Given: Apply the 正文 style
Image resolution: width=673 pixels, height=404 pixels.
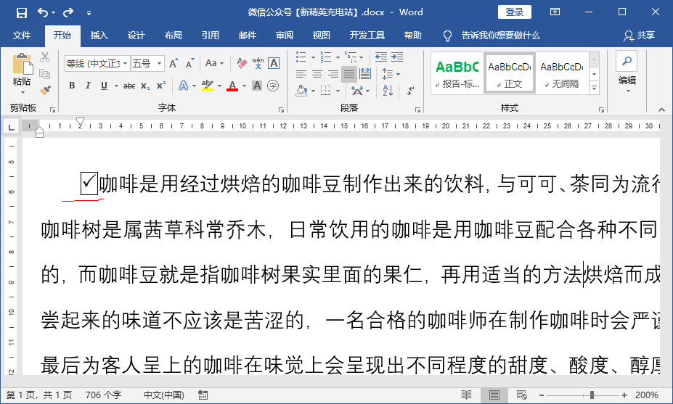Looking at the screenshot, I should pyautogui.click(x=510, y=73).
